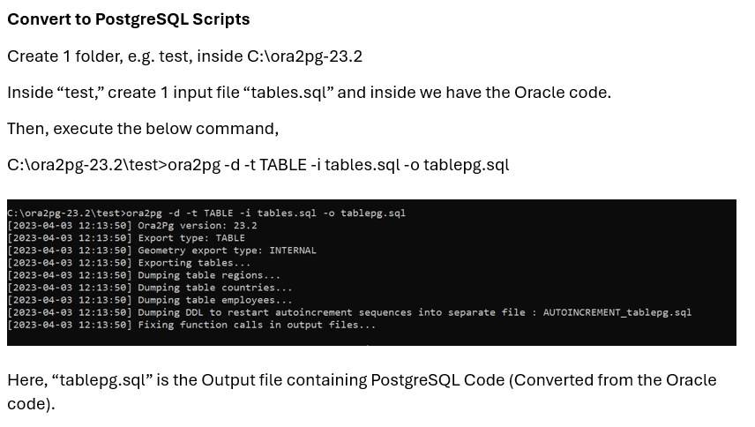The width and height of the screenshot is (755, 427).
Task: Click the terminal screenshot image
Action: point(371,273)
